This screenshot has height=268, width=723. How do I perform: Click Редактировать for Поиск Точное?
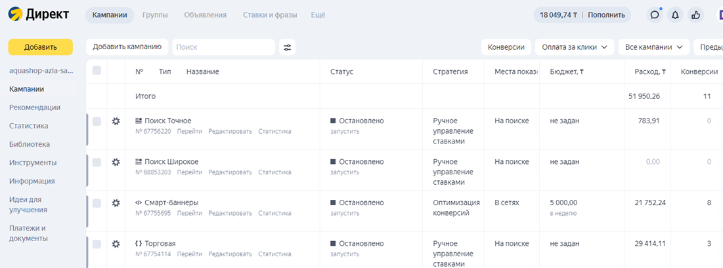click(x=230, y=131)
